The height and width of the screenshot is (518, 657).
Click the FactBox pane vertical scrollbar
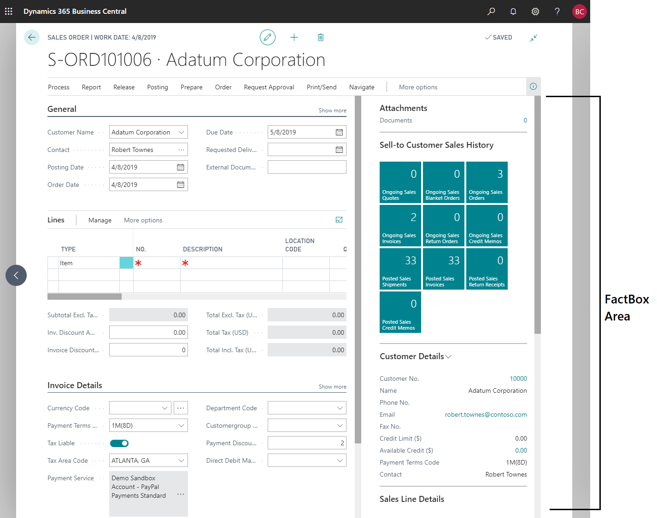538,215
